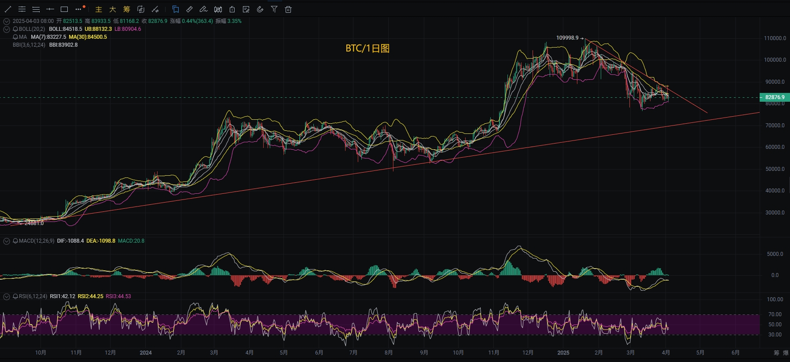This screenshot has width=790, height=362.
Task: Click the filter funnel icon
Action: pyautogui.click(x=274, y=9)
